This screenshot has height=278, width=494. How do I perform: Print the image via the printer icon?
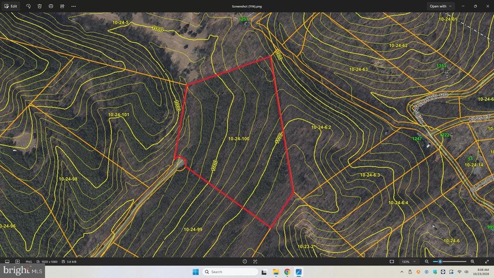coord(51,6)
